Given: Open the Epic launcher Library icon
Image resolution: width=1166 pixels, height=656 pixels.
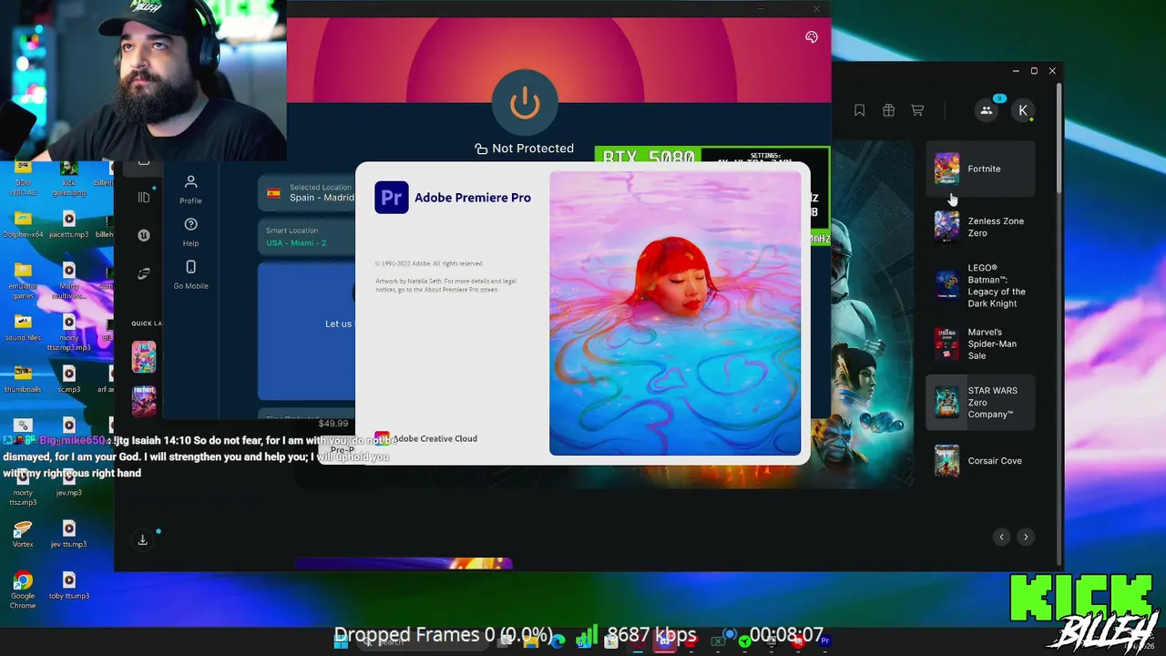Looking at the screenshot, I should pyautogui.click(x=143, y=198).
